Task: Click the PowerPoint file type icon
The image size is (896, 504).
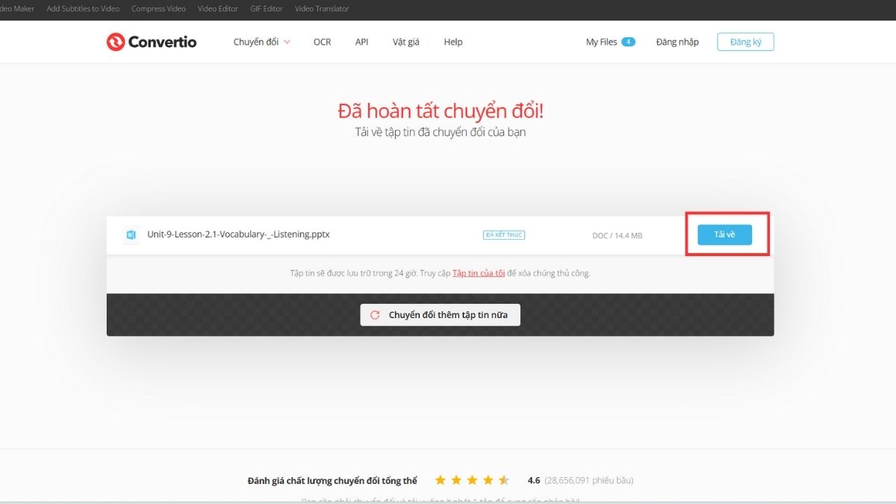Action: [x=131, y=234]
